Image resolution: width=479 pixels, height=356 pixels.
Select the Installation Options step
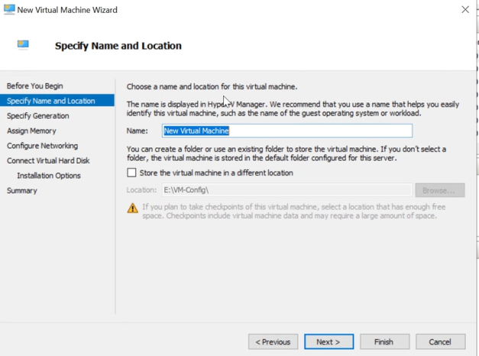[x=49, y=176]
